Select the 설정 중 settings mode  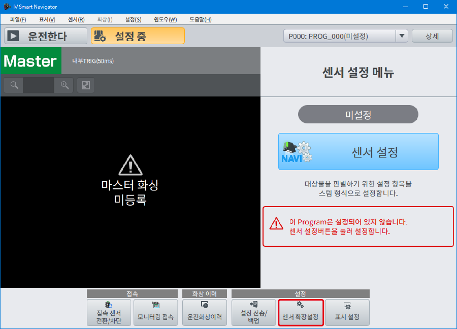(x=138, y=36)
